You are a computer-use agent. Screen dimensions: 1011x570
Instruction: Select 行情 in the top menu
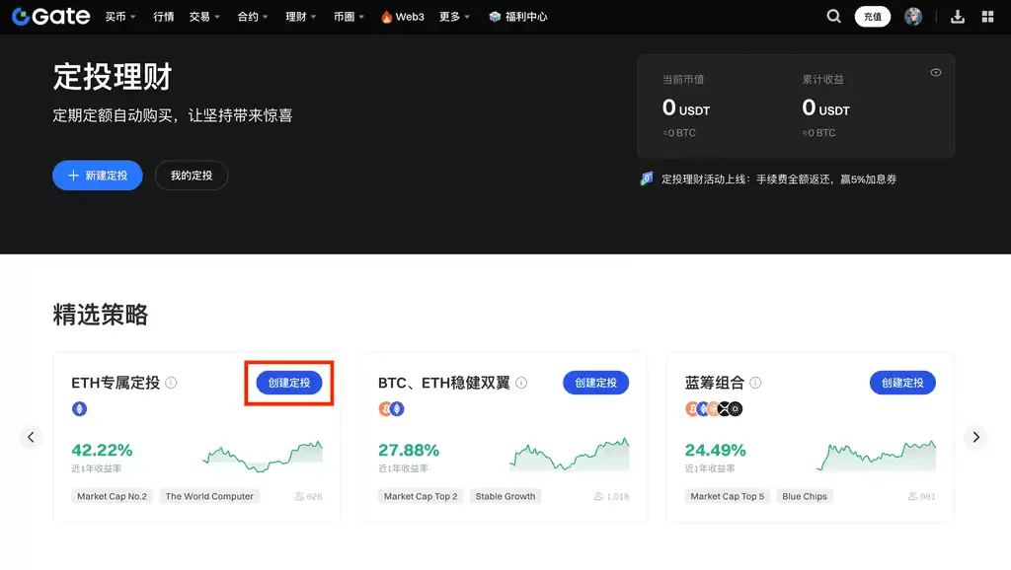[x=163, y=16]
